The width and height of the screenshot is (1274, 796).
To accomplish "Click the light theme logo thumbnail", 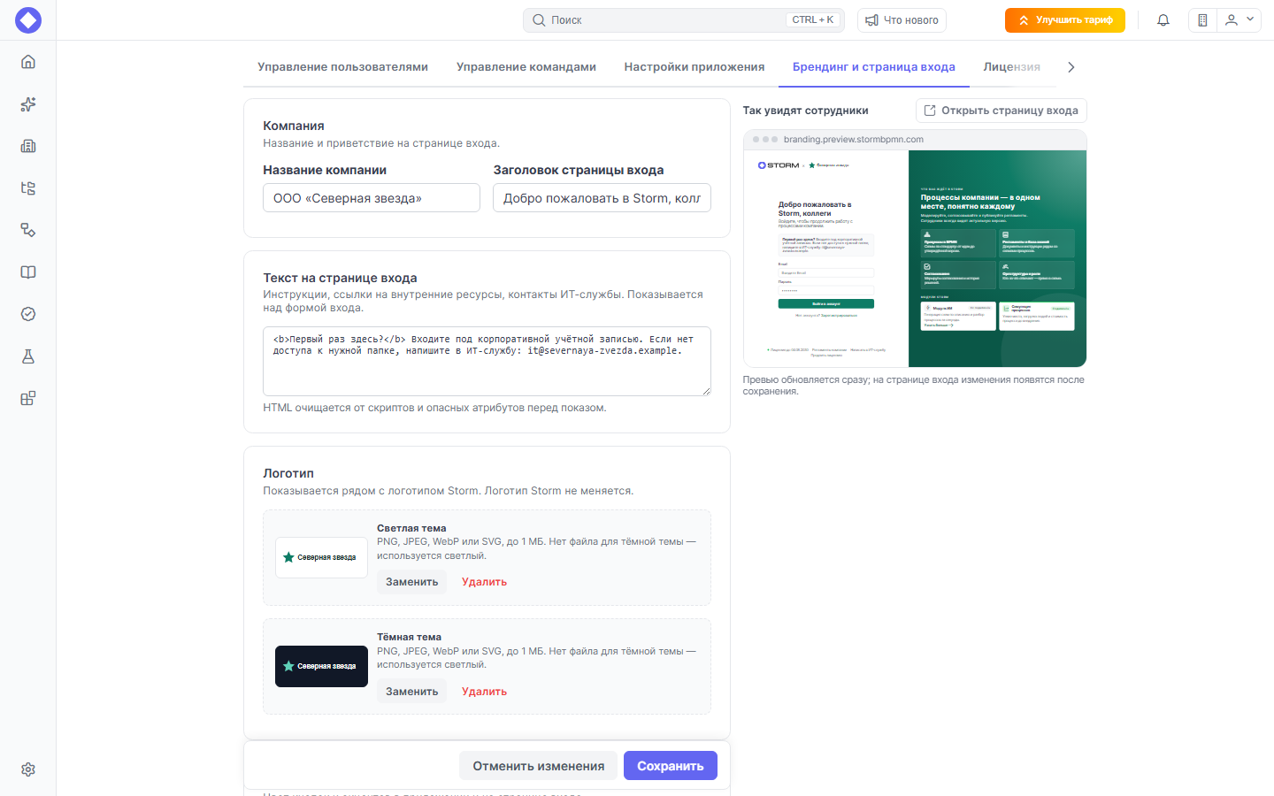I will 321,557.
